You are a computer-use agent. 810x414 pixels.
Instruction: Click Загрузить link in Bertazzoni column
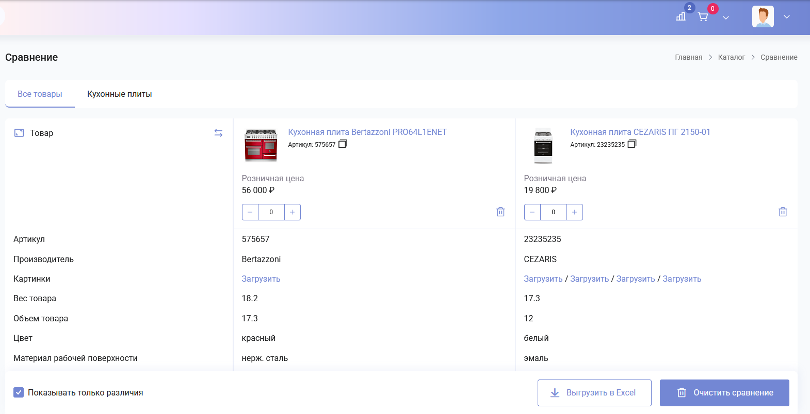261,279
